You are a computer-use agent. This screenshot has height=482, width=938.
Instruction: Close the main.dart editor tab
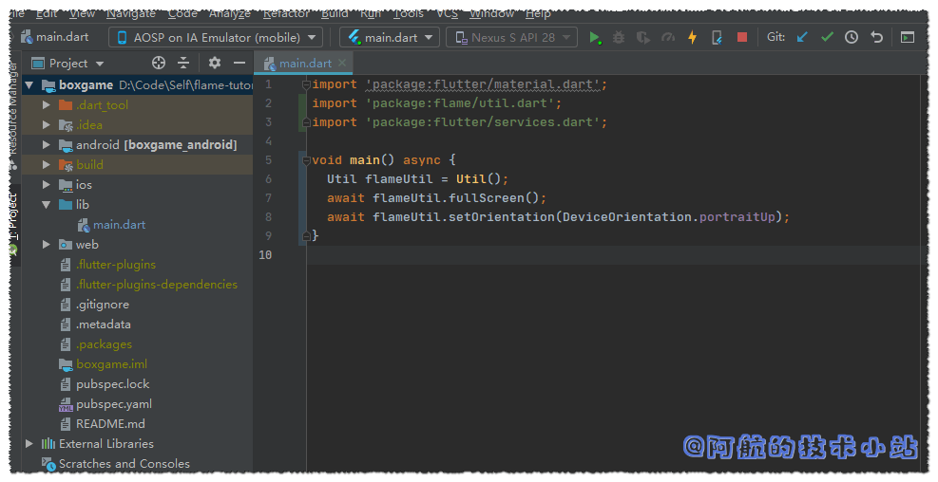point(343,64)
